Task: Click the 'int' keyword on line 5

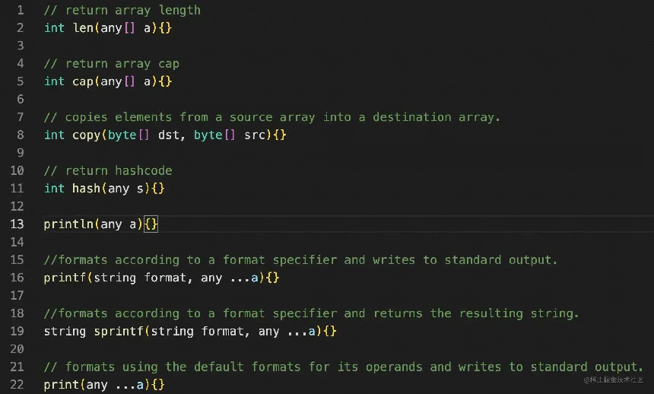Action: click(x=54, y=81)
